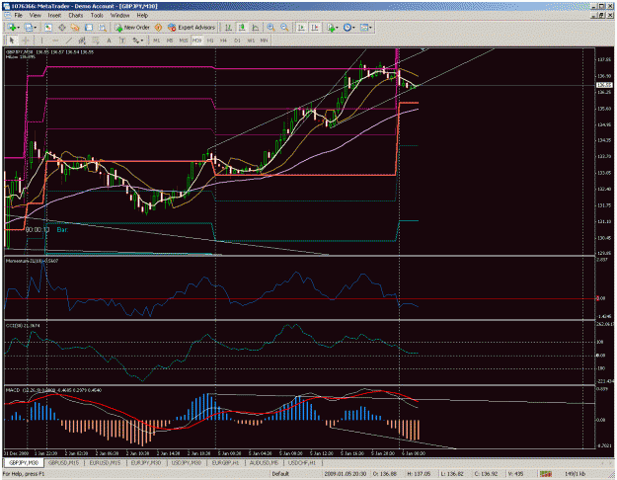Open the Tools menu
Image resolution: width=617 pixels, height=480 pixels.
[x=97, y=15]
